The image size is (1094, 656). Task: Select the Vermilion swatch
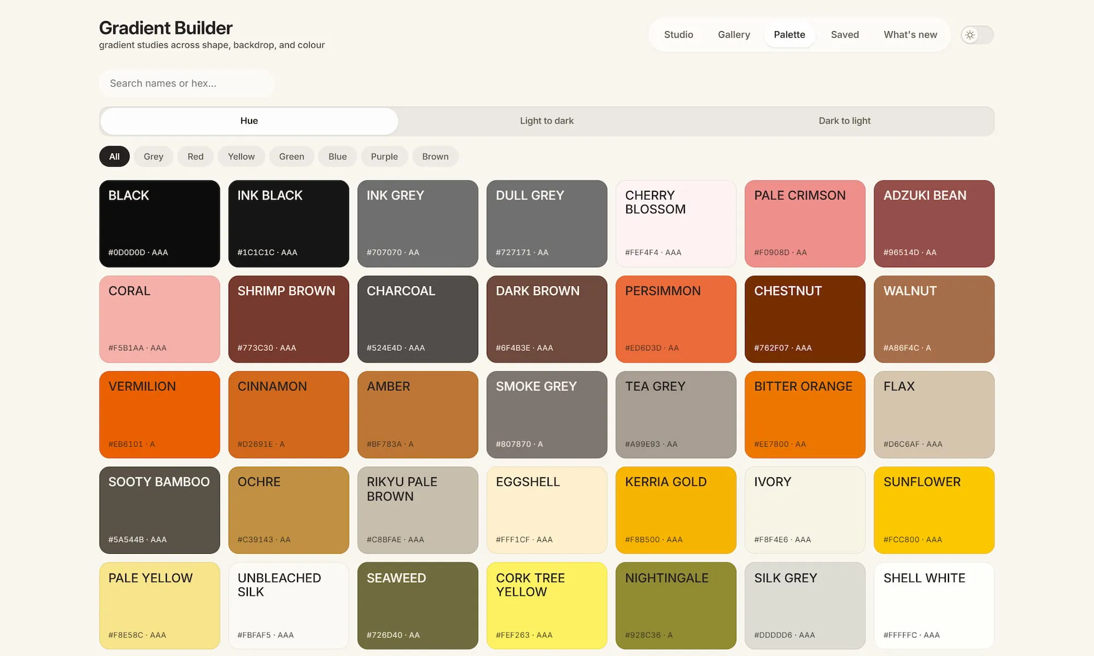pos(160,415)
